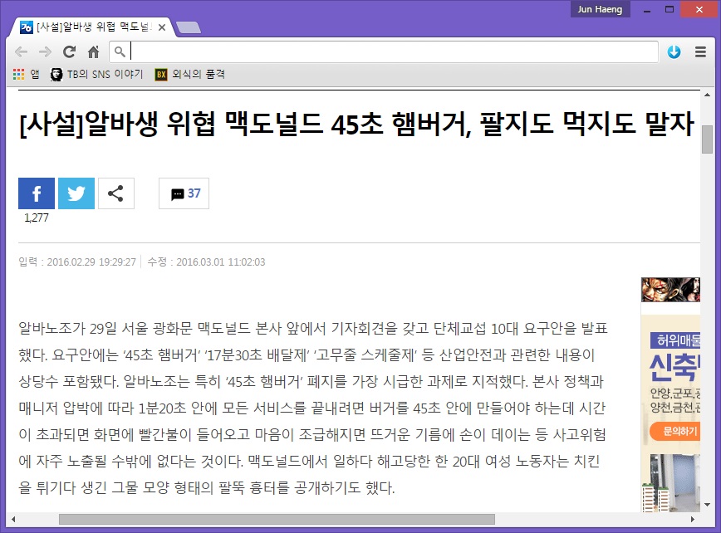Open the apps grid bookmark

pos(27,74)
